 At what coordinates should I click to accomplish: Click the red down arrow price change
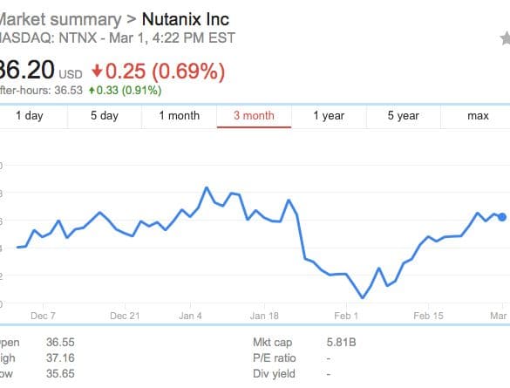pyautogui.click(x=97, y=71)
